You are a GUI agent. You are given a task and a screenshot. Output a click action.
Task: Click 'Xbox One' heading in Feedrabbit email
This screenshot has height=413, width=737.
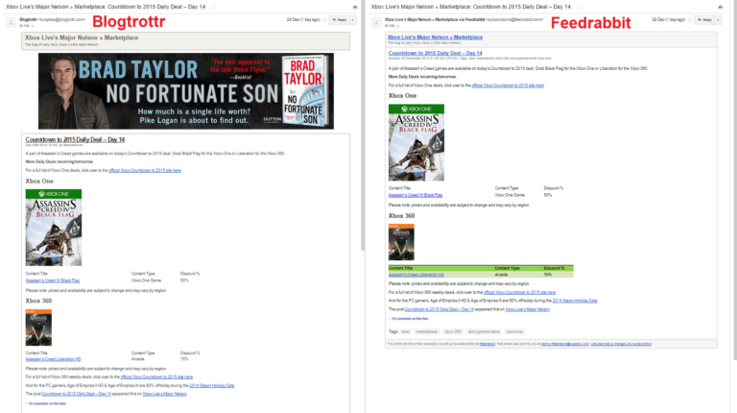coord(402,95)
